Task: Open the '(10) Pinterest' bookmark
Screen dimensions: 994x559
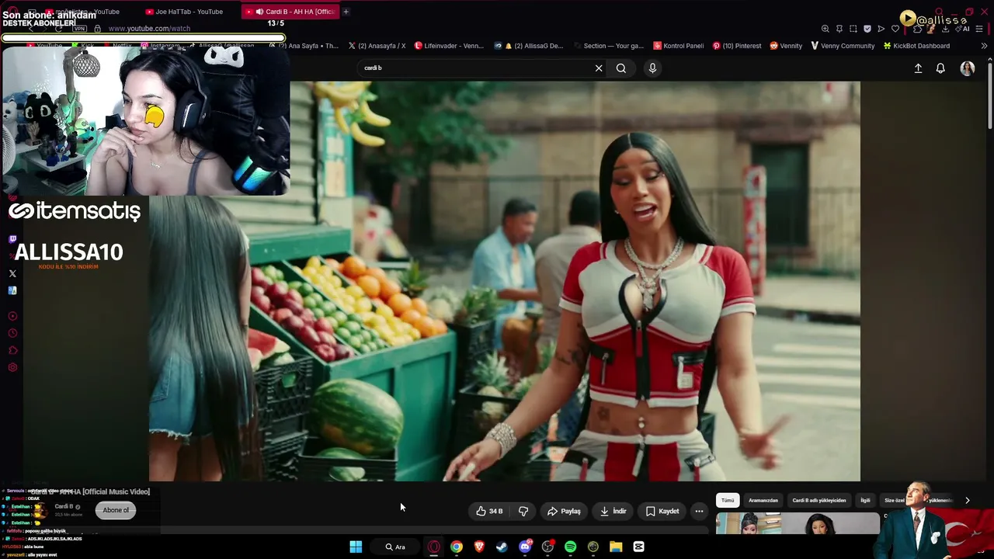Action: [x=737, y=46]
